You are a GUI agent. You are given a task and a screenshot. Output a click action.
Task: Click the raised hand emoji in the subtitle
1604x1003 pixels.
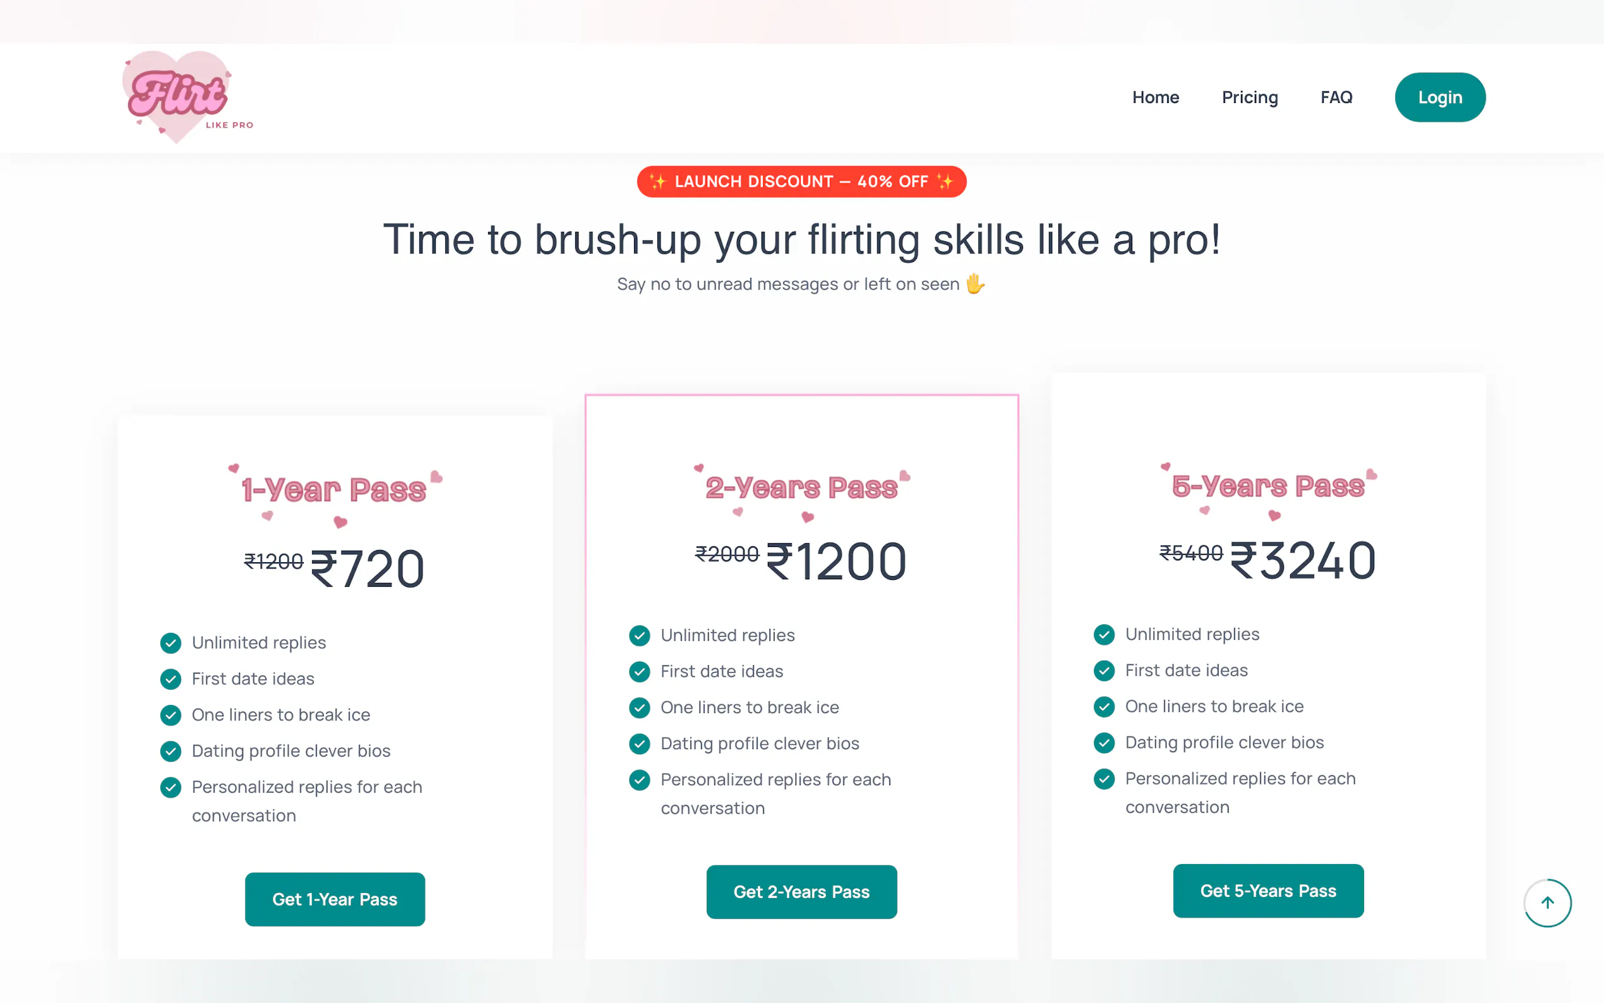click(975, 284)
